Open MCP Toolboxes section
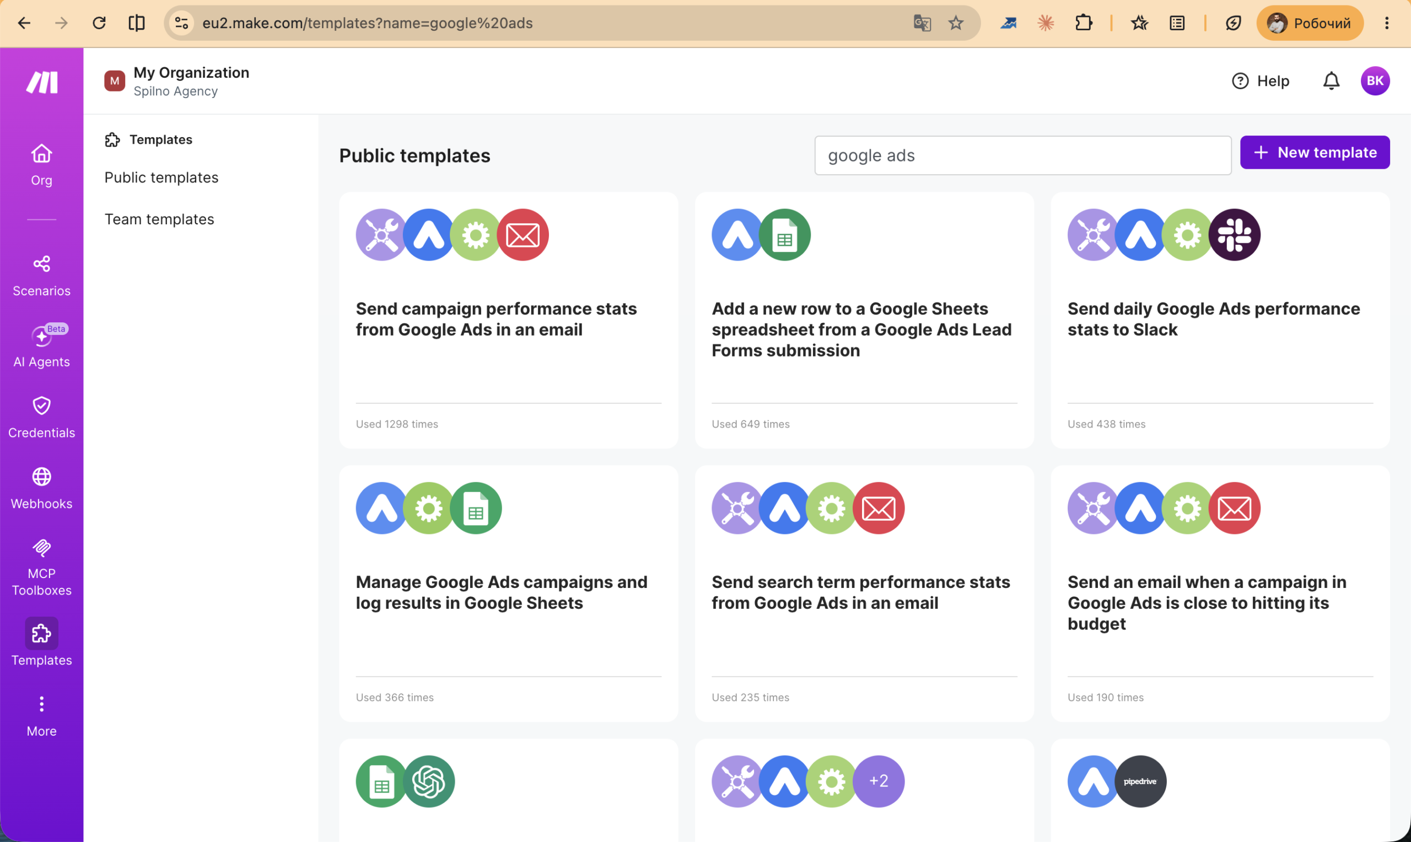 click(x=41, y=567)
